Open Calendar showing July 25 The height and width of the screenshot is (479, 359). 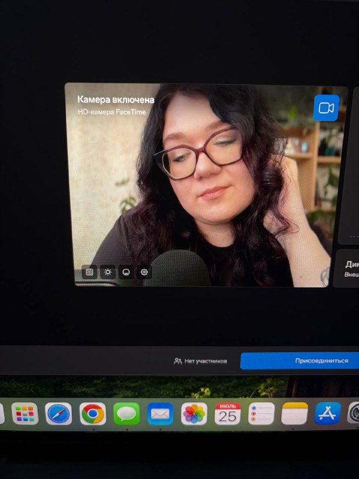click(228, 414)
